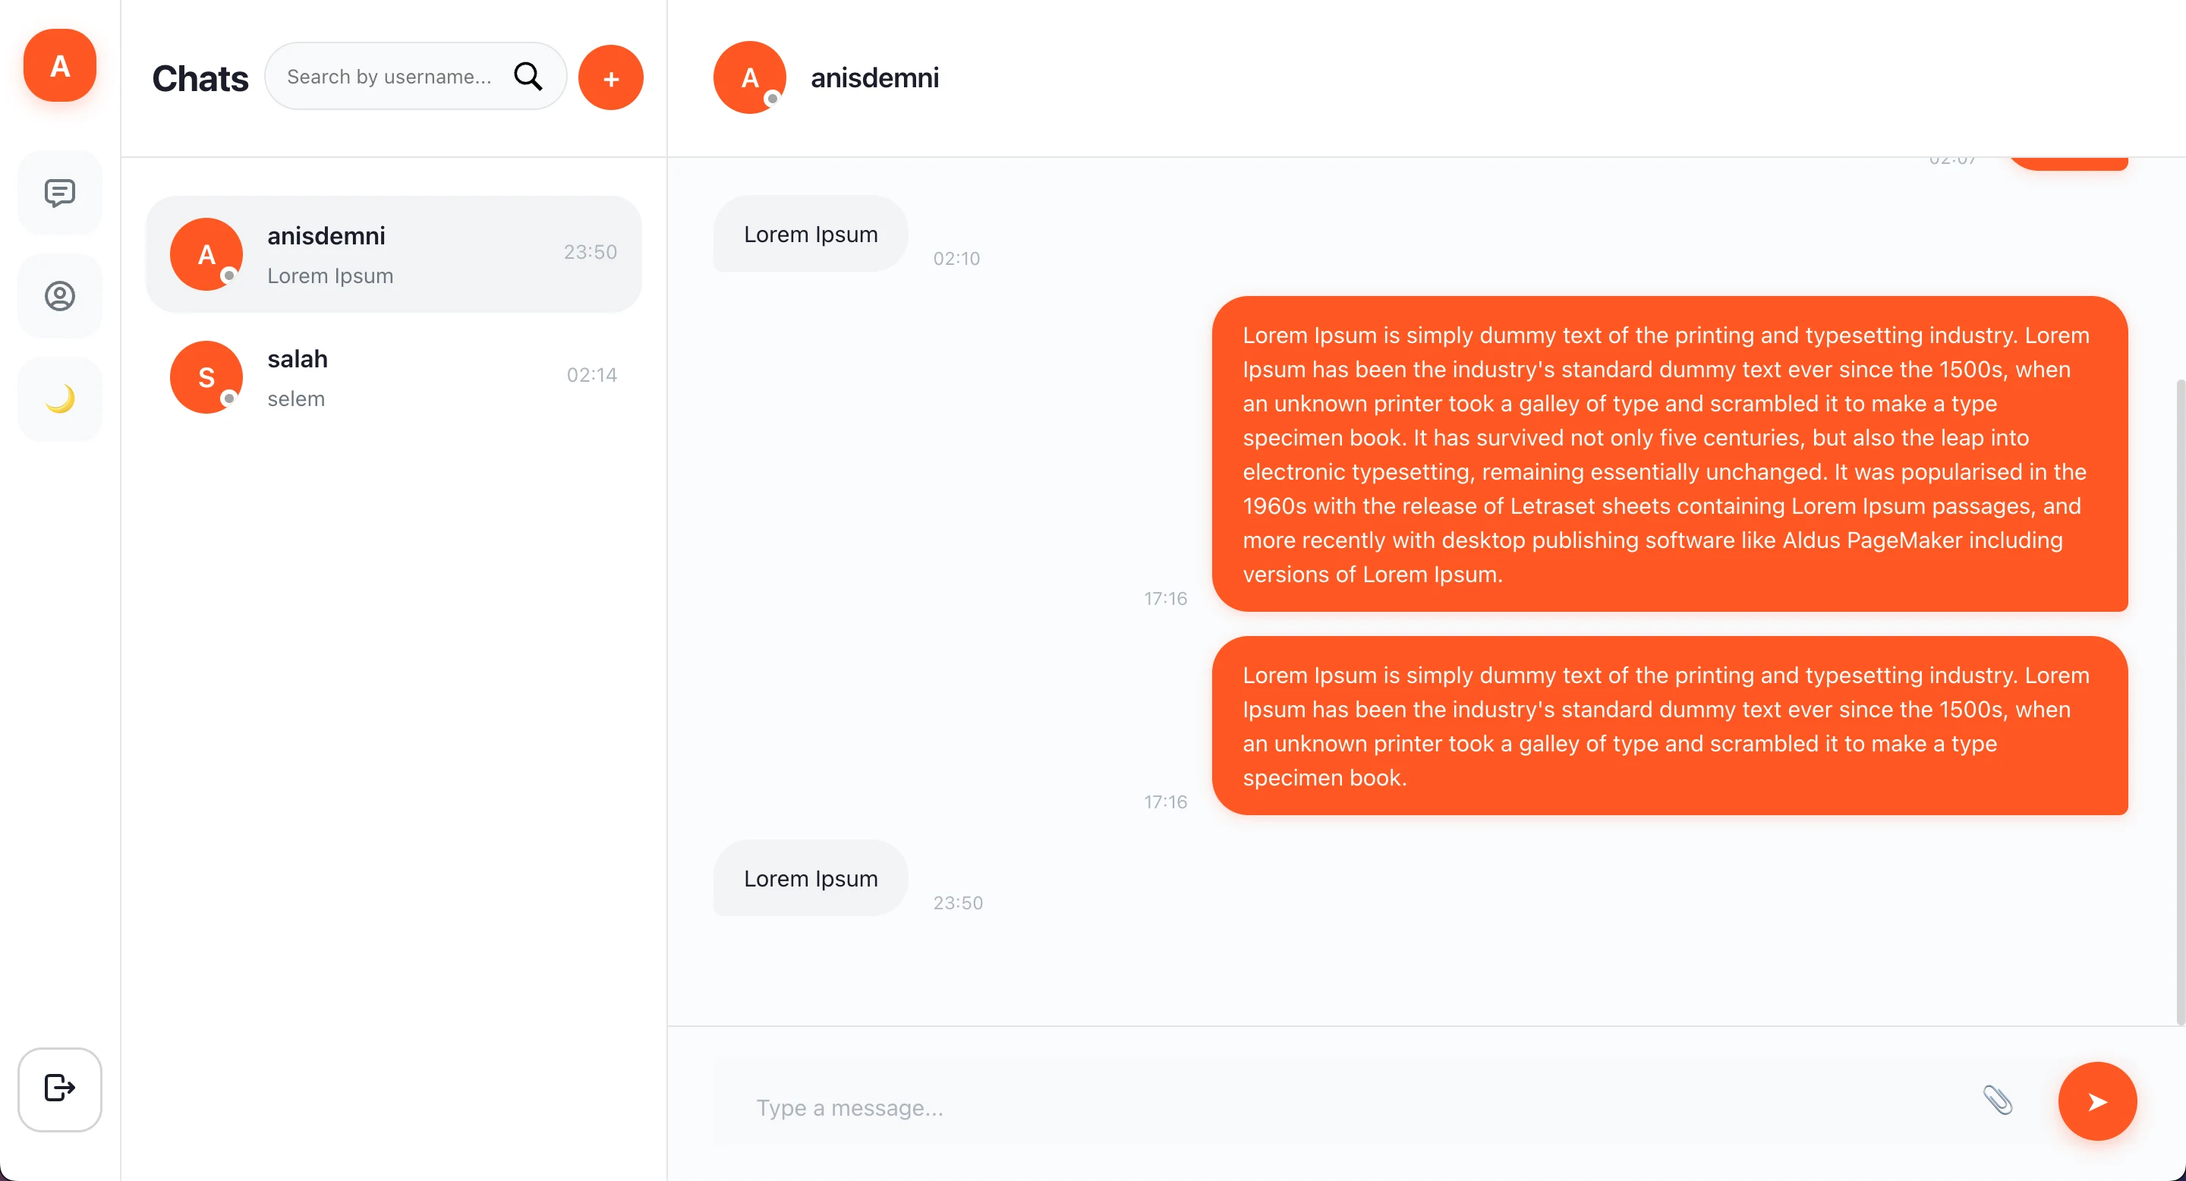This screenshot has height=1181, width=2186.
Task: Open the salah conversation
Action: (393, 377)
